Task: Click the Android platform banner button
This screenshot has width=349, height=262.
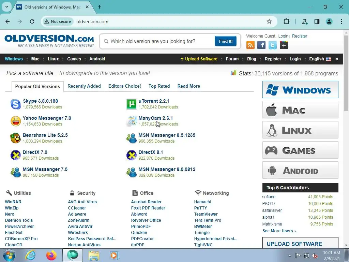Action: 300,170
